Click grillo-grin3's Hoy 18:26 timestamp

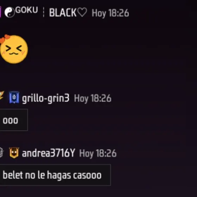pyautogui.click(x=93, y=99)
